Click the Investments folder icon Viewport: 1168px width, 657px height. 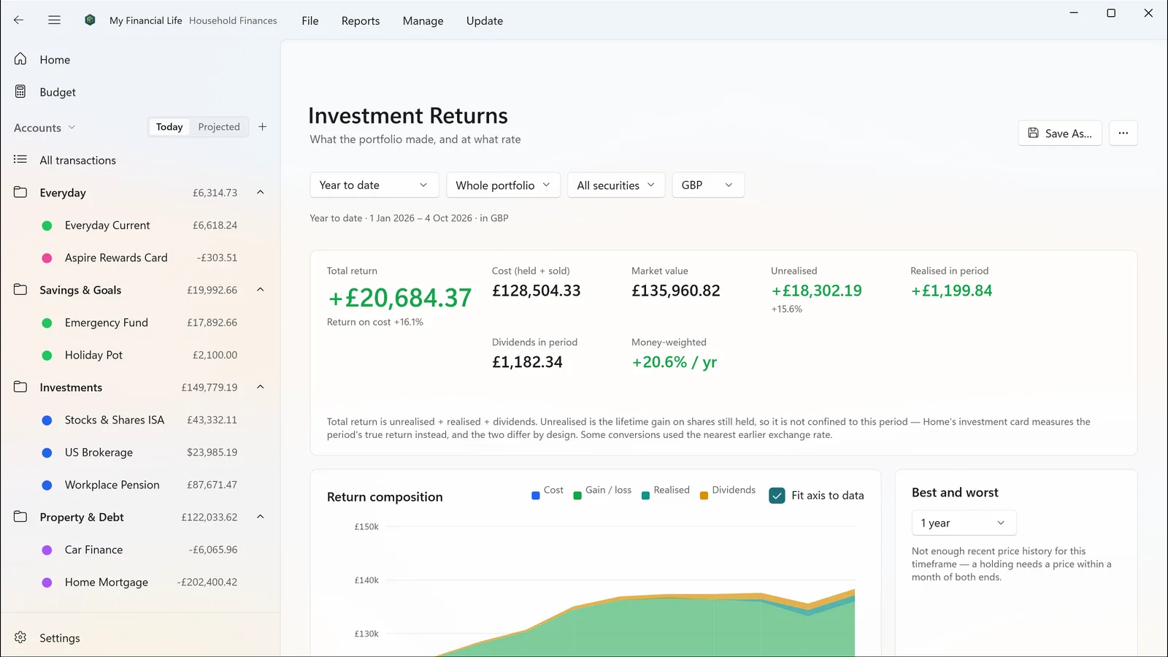(x=20, y=388)
